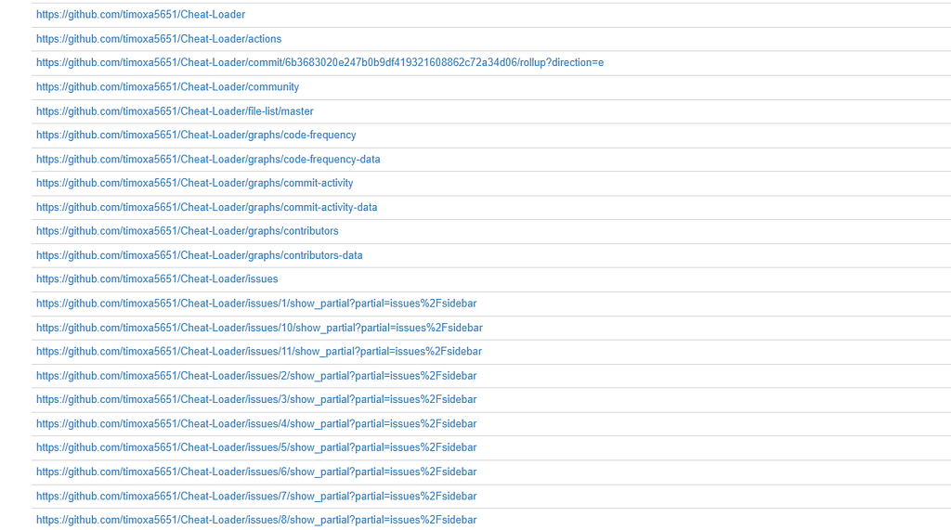
Task: Open the issues/1/show_partial sidebar link
Action: click(x=256, y=304)
